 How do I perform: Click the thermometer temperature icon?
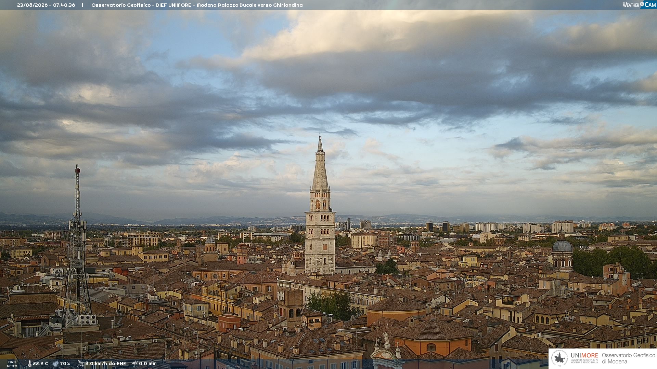pos(30,364)
